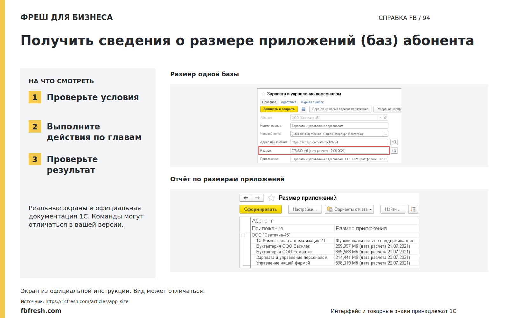The width and height of the screenshot is (509, 318).
Task: Open the Абонент dropdown arrow
Action: (x=380, y=118)
